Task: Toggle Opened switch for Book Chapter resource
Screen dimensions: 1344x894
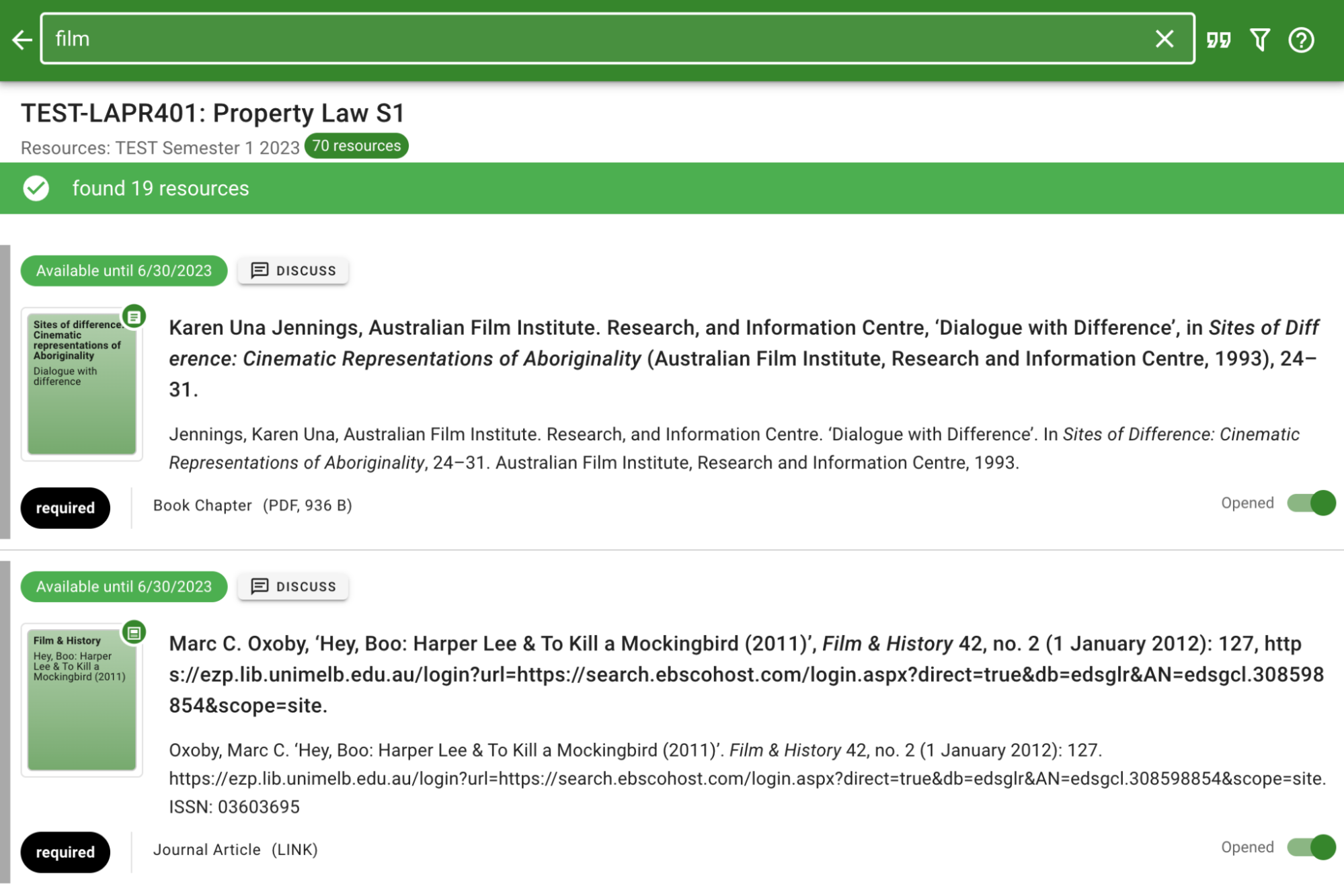Action: (1311, 503)
